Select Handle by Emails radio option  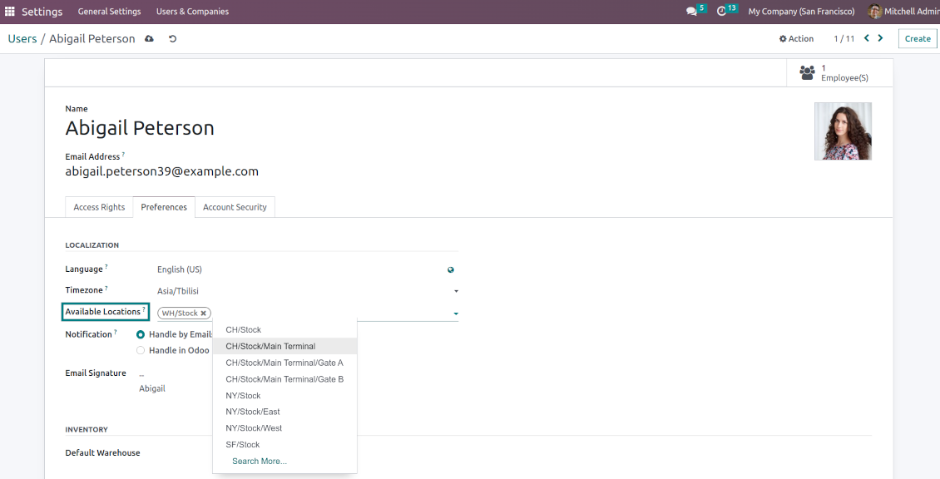141,334
